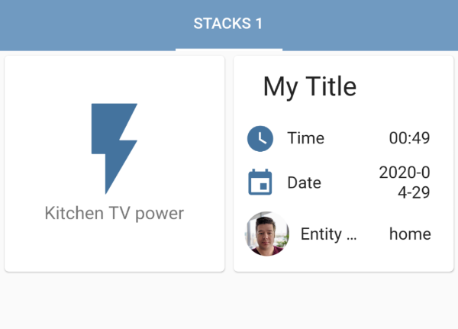The width and height of the screenshot is (458, 329).
Task: Switch to the STACKS 1 tab
Action: tap(228, 24)
